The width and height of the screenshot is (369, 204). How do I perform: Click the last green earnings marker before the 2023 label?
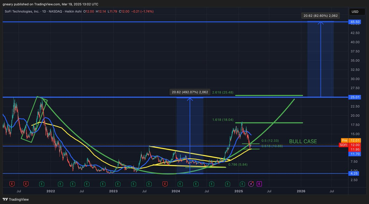103,184
